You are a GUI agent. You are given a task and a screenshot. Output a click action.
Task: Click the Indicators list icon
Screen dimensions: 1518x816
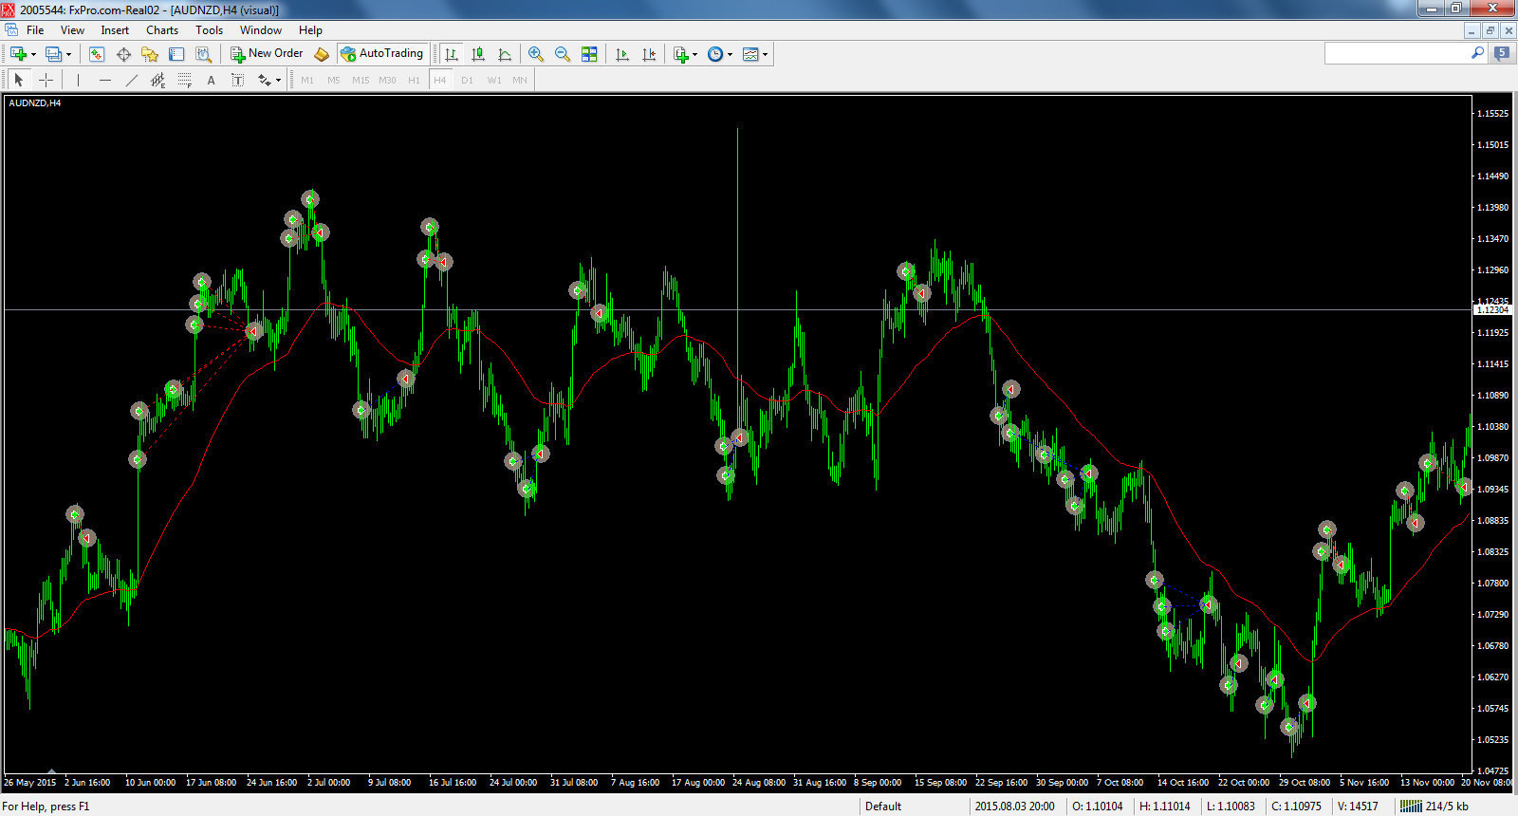[x=680, y=54]
